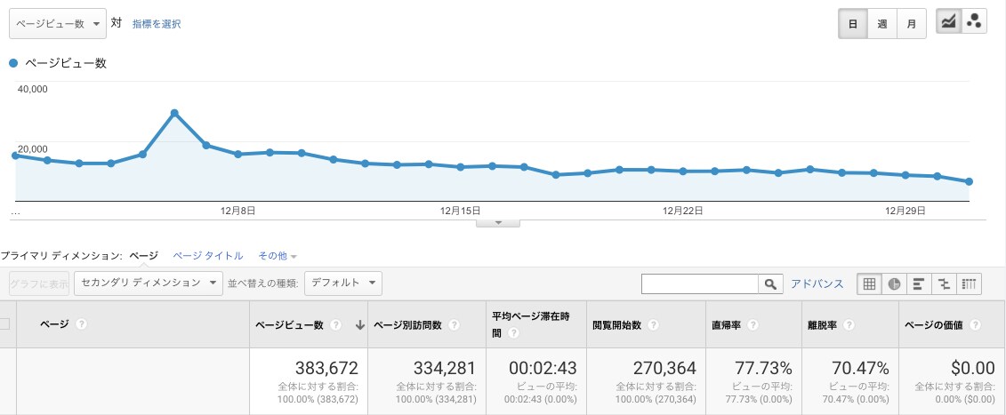Click the last data point on graph line
1006x415 pixels.
click(x=969, y=181)
